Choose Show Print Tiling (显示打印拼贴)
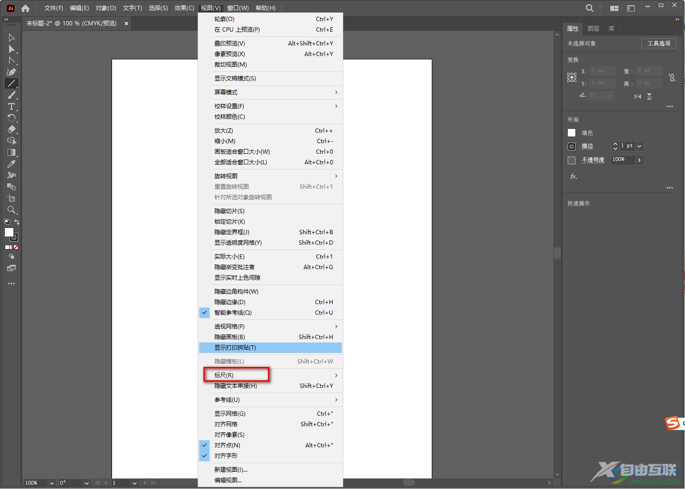The height and width of the screenshot is (489, 685). 270,348
